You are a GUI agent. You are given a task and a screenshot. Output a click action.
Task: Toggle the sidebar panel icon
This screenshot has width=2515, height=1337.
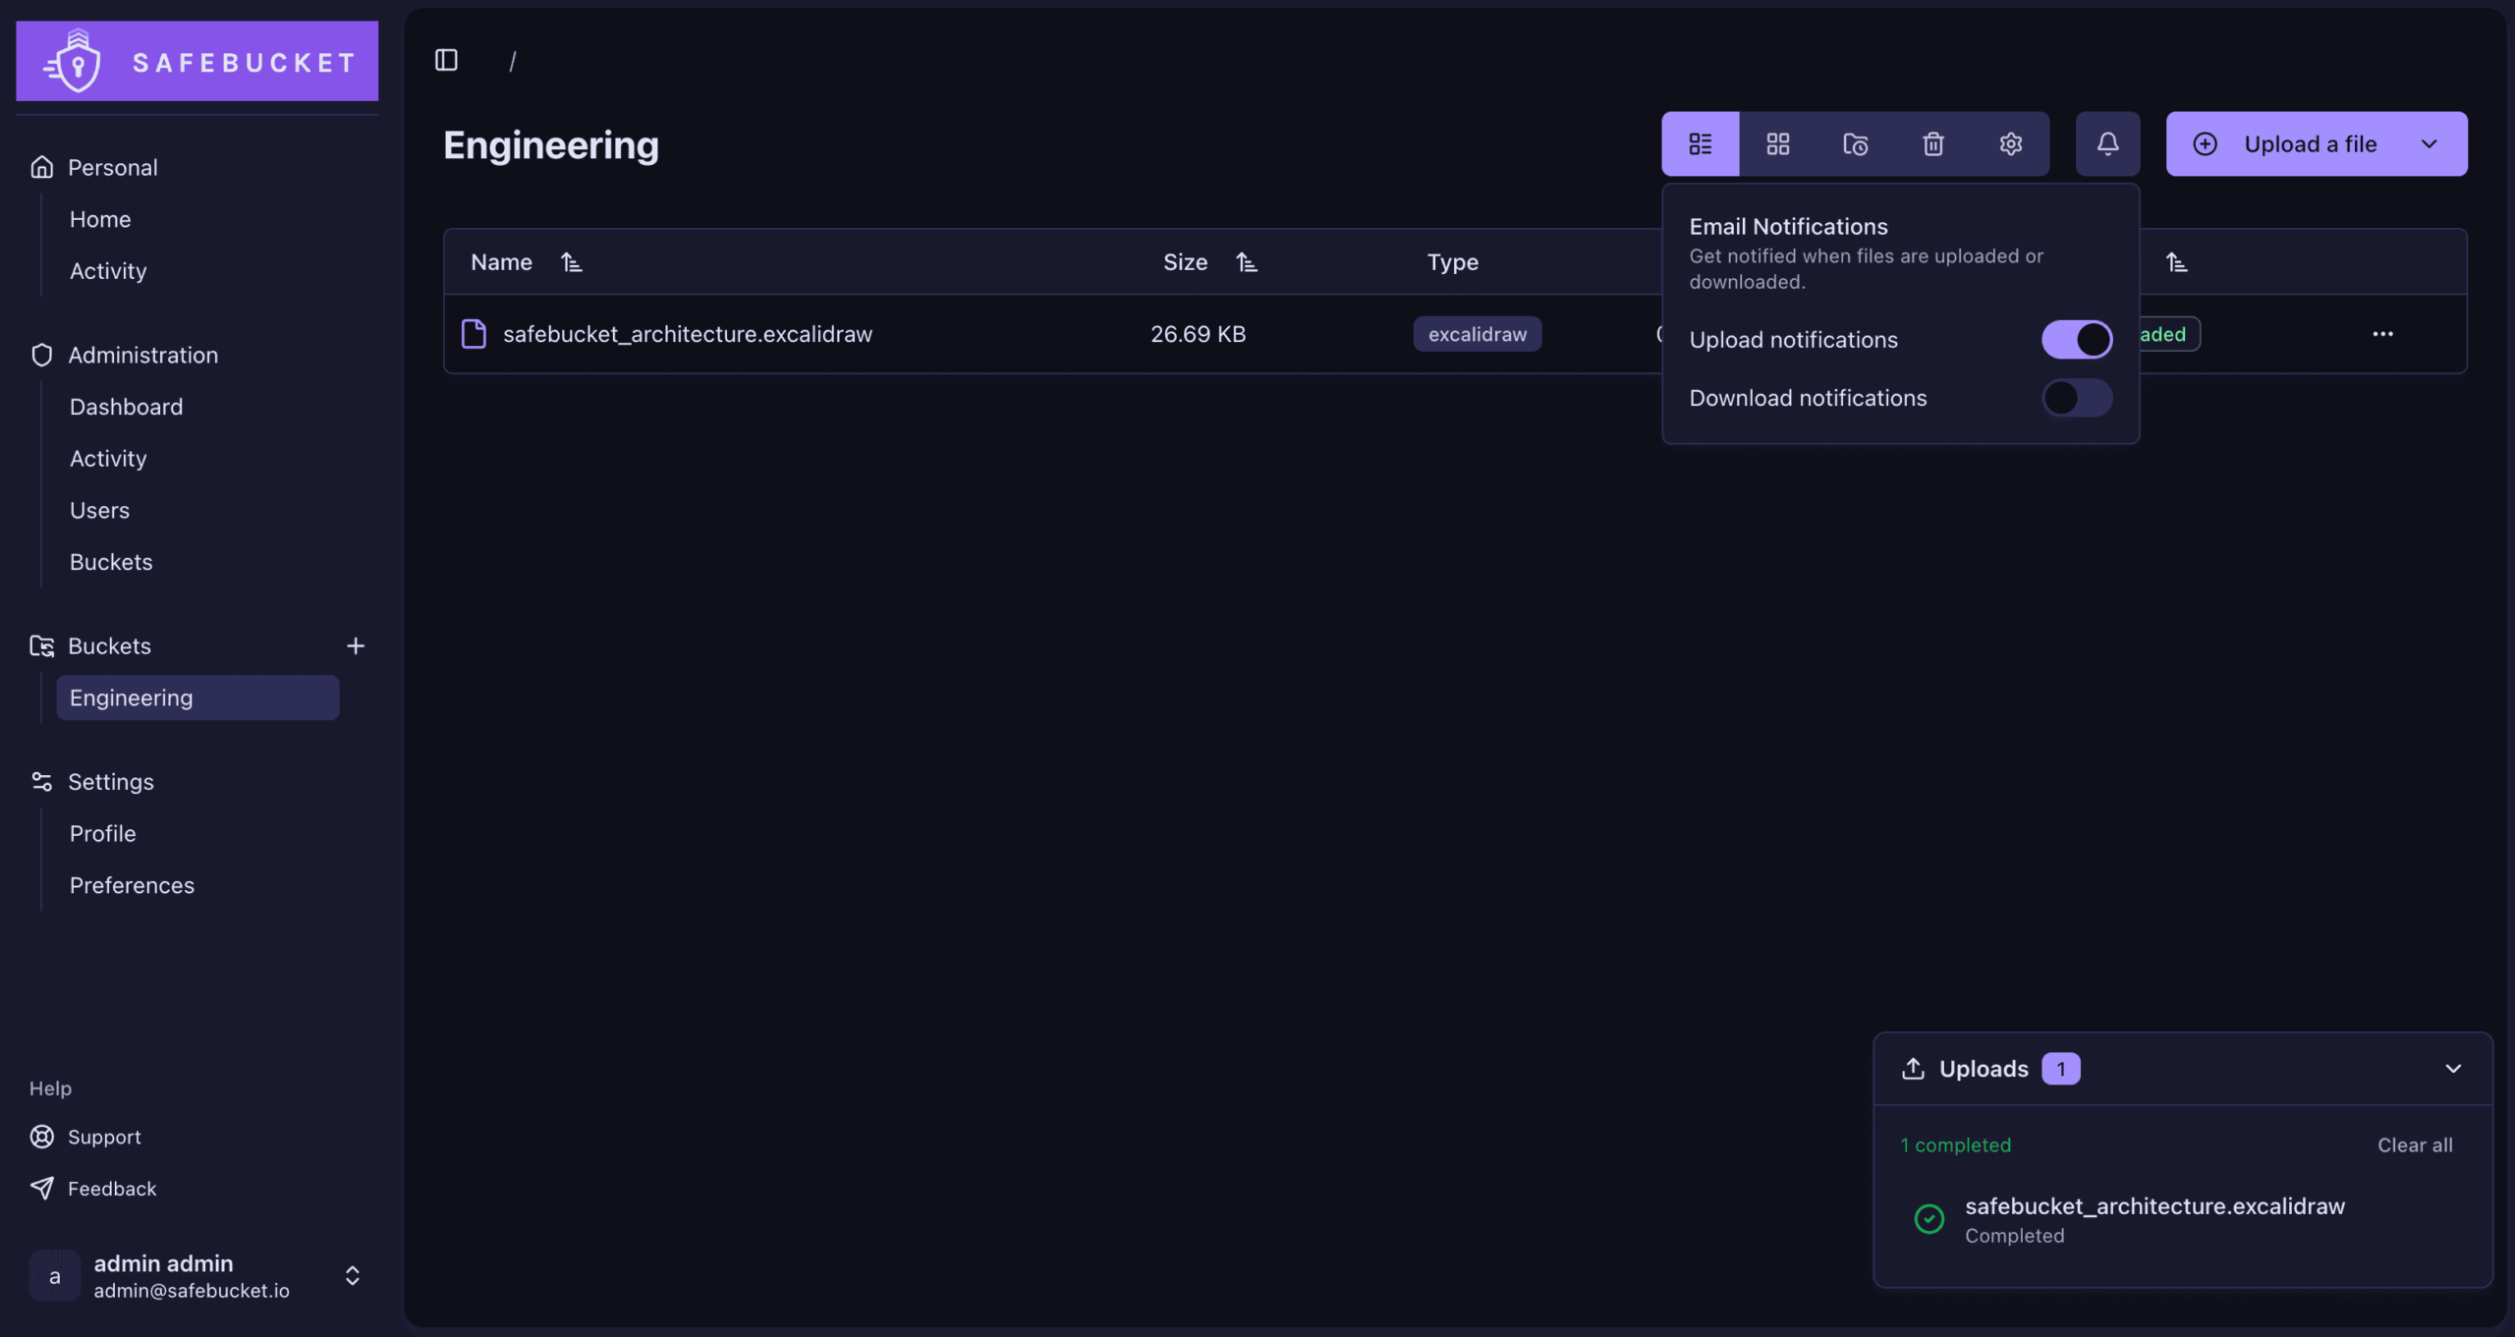click(x=446, y=61)
